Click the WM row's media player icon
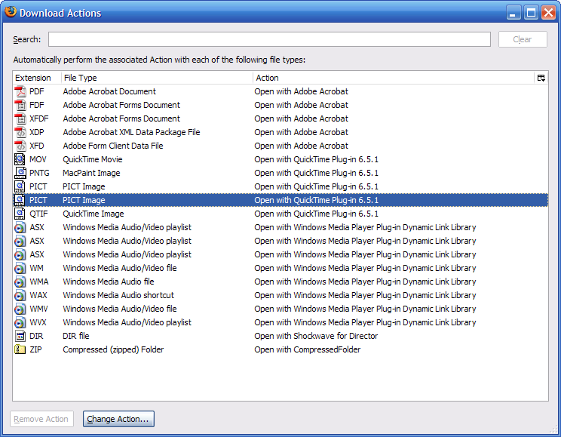The image size is (561, 437). [x=20, y=268]
